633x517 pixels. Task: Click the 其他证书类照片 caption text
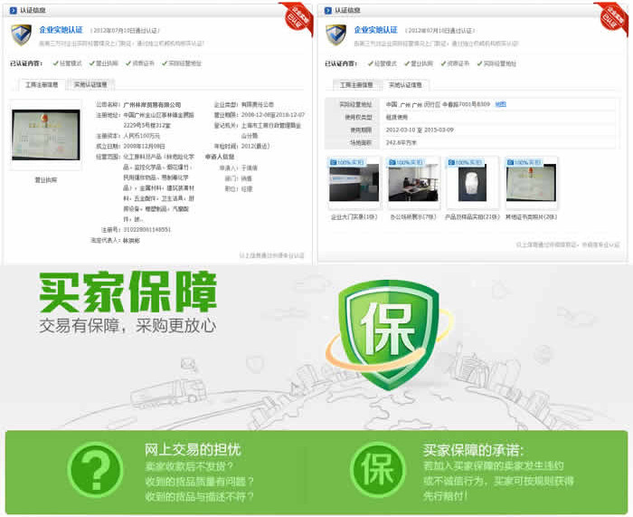532,217
